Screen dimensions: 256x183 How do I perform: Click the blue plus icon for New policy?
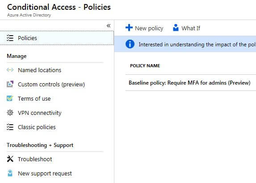click(129, 28)
